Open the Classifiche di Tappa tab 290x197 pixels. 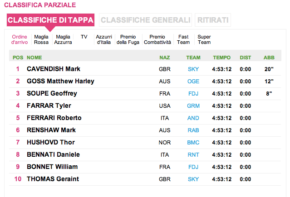[50, 20]
